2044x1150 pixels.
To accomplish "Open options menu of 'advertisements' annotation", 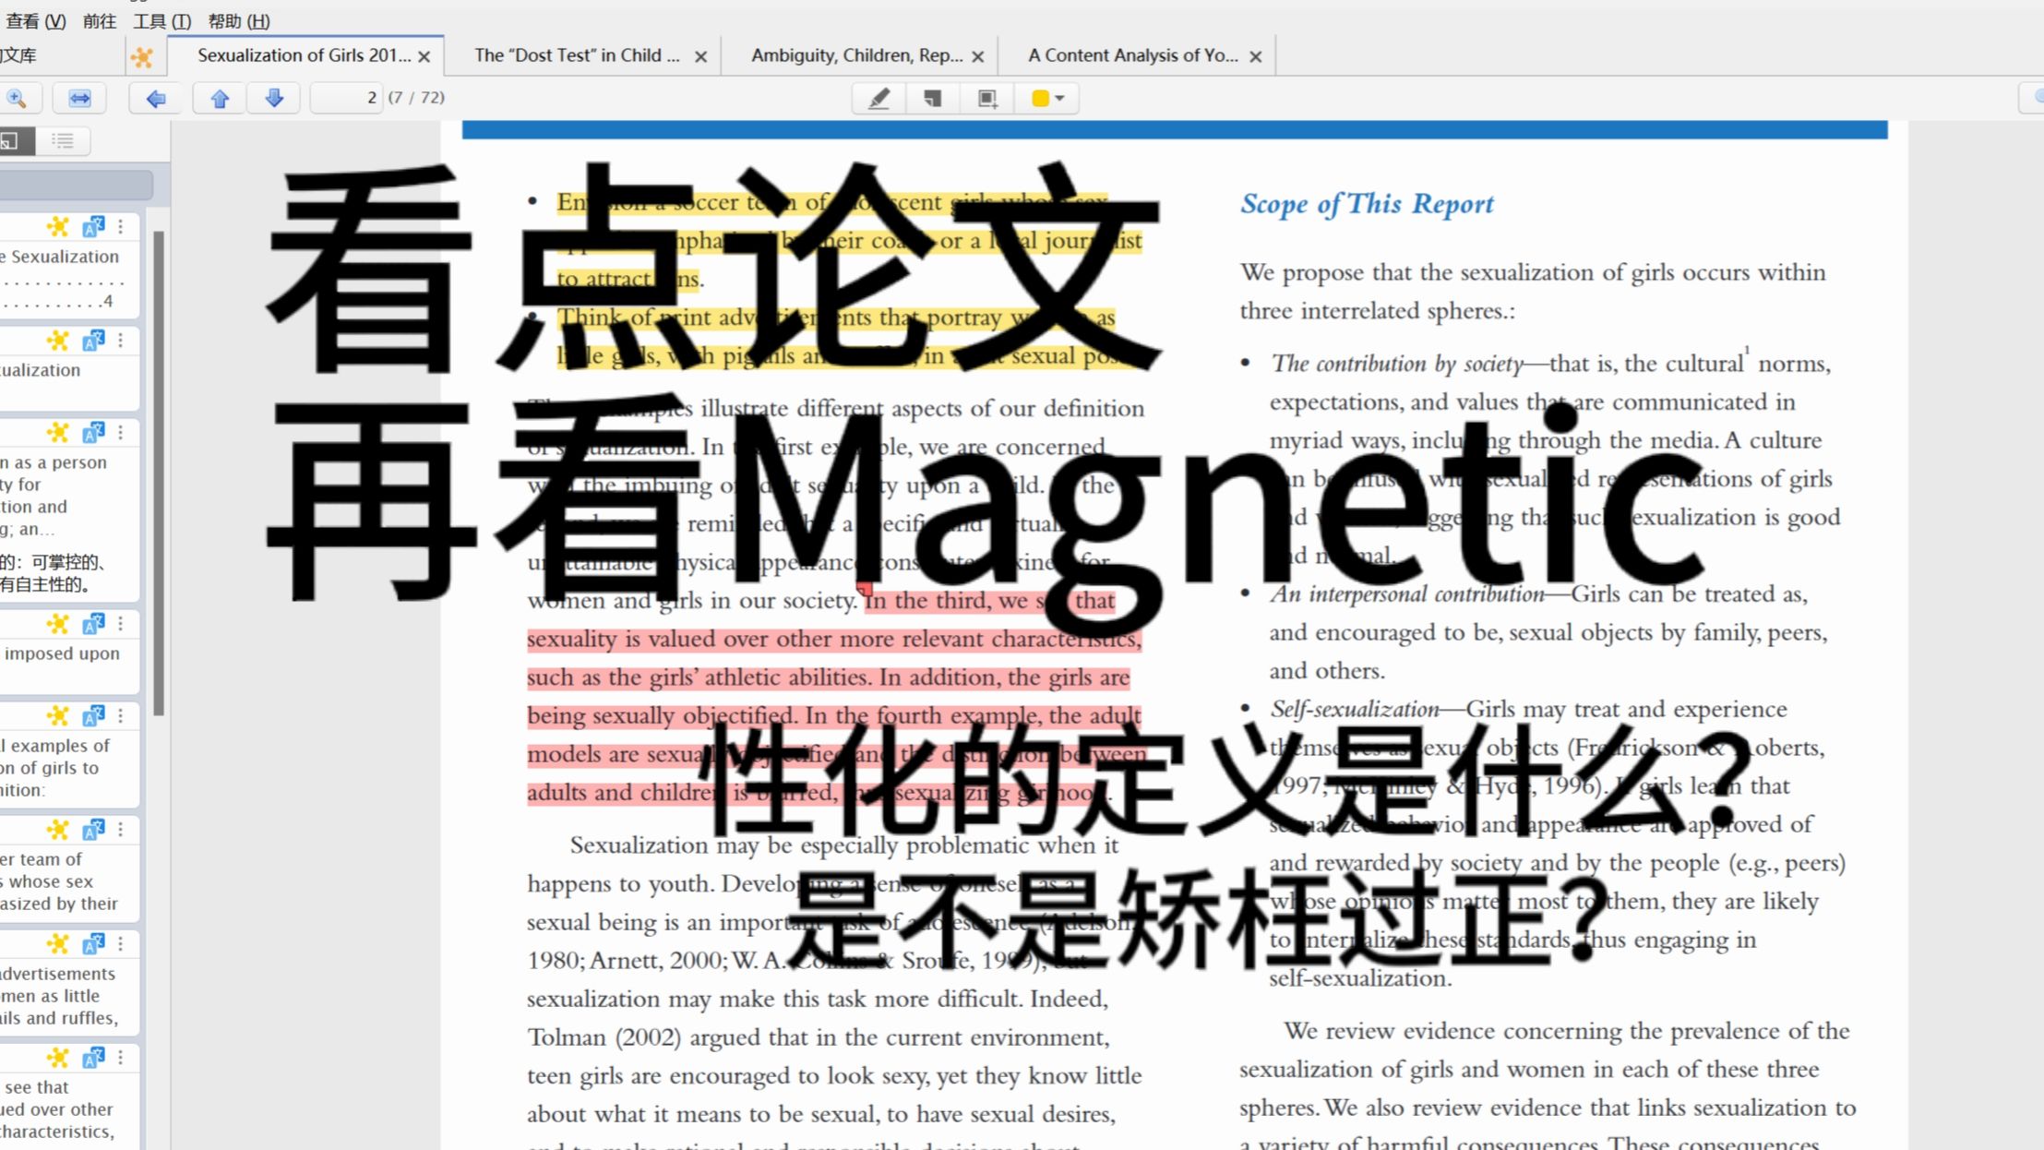I will (121, 943).
